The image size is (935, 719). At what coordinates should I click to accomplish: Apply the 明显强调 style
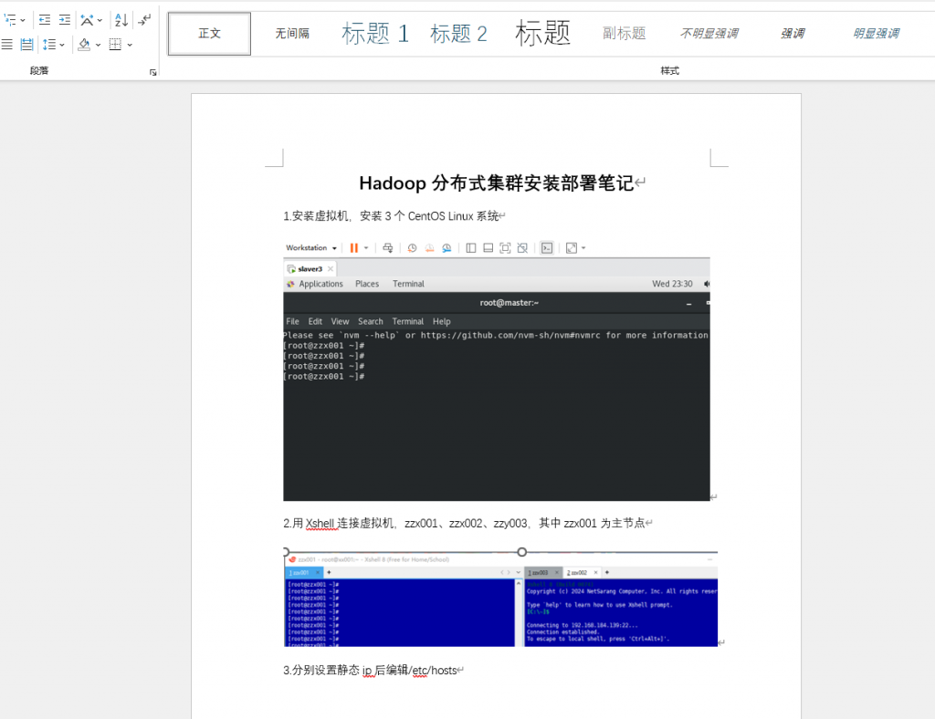[876, 34]
